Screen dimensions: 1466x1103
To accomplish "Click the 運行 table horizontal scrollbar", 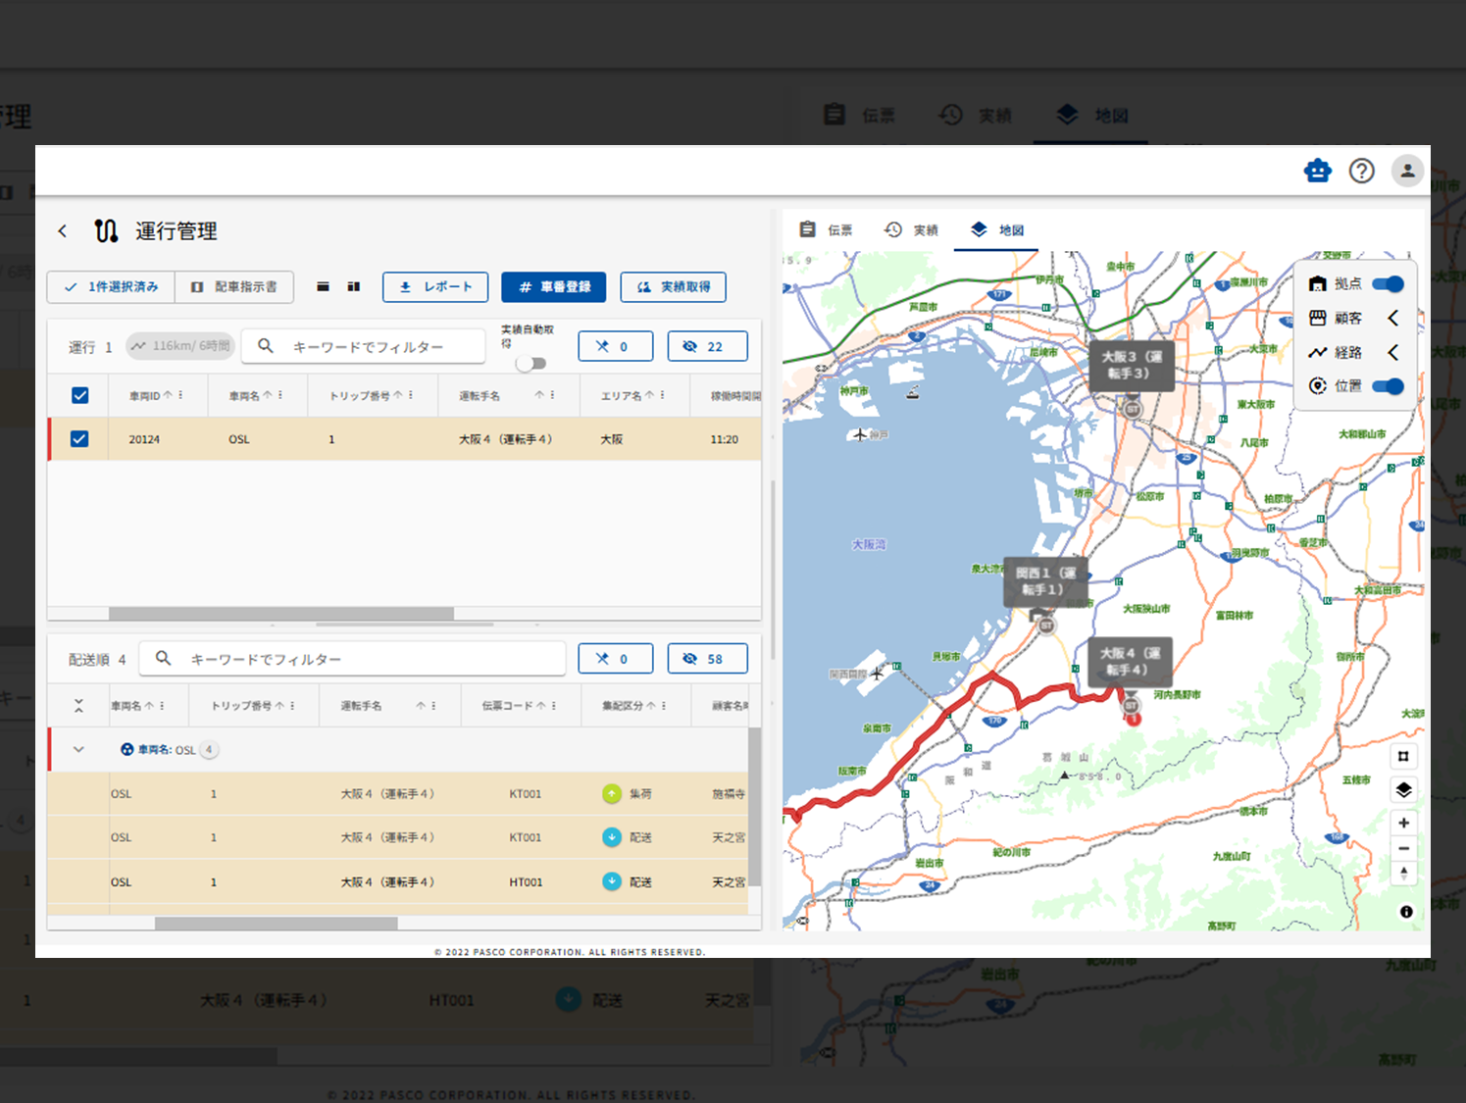I will coord(281,614).
